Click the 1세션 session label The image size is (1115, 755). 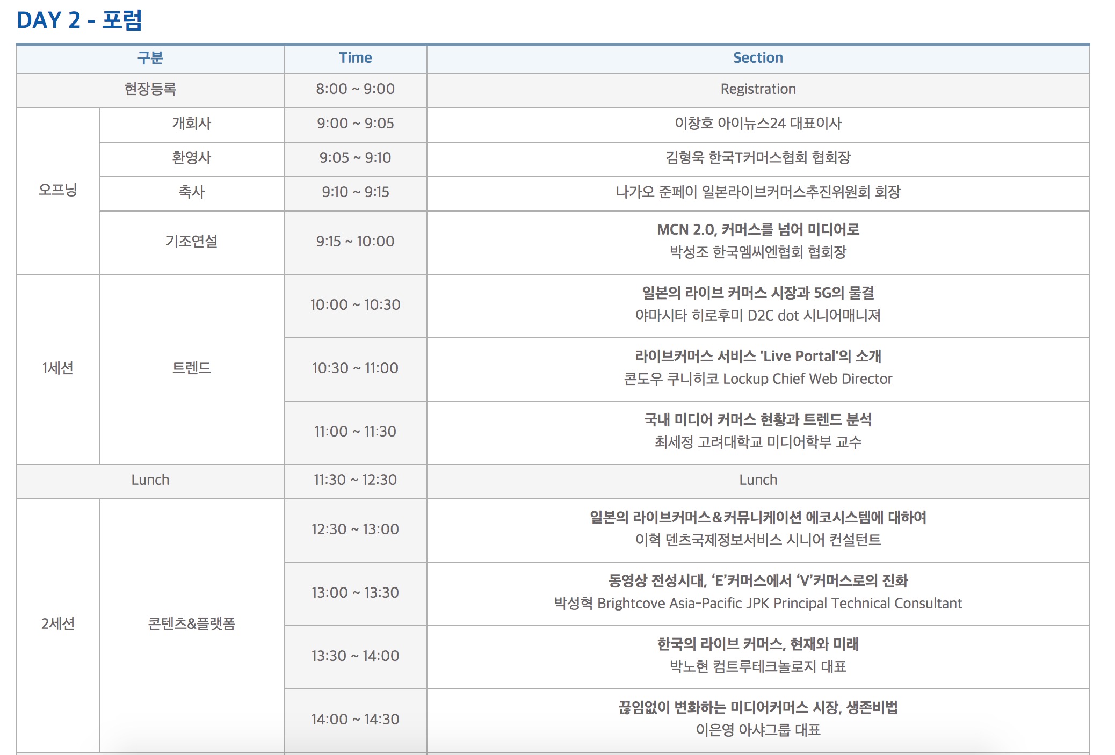point(57,368)
